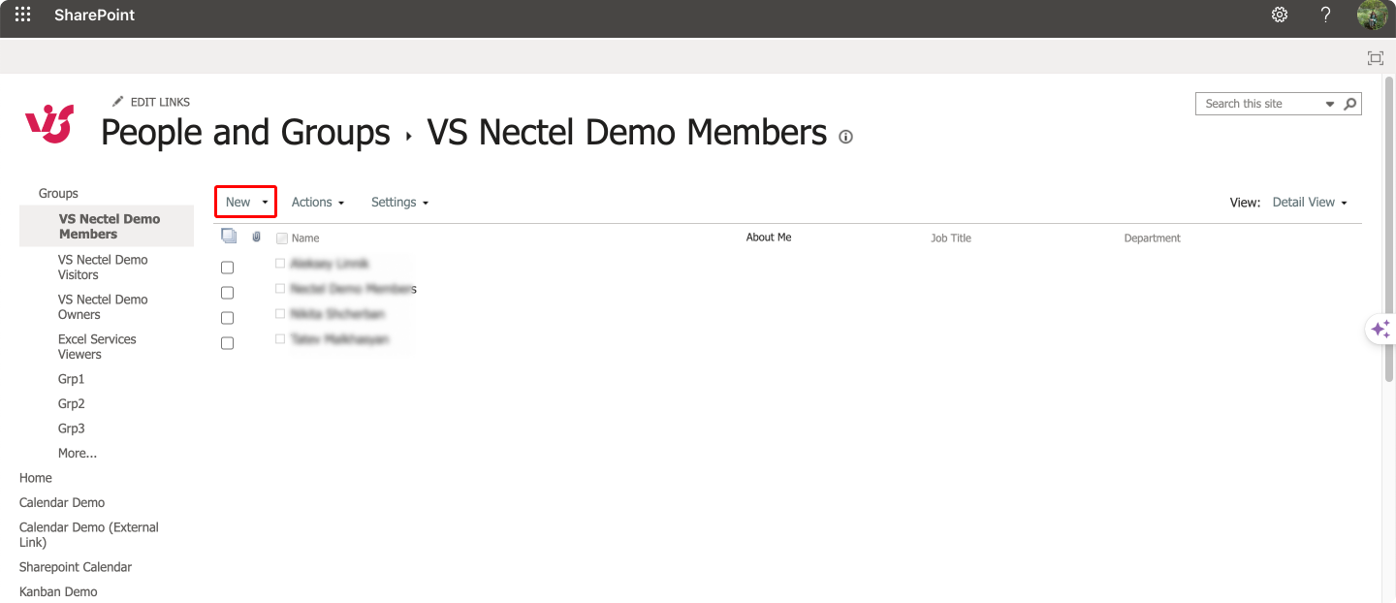Open Sharepoint Calendar in the sidebar
Screen dimensions: 1396x603
click(76, 567)
